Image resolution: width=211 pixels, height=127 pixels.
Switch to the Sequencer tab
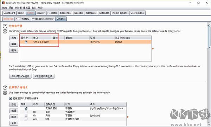pyautogui.click(x=66, y=13)
